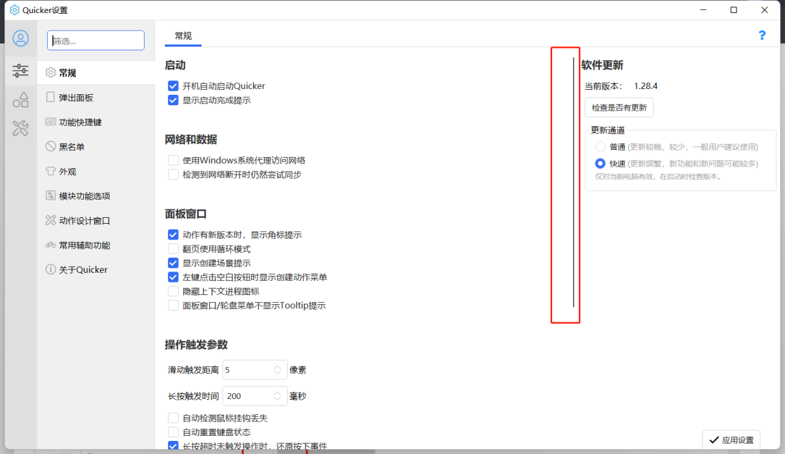Open the 外观 settings page
Screen dimensions: 785x454
(x=96, y=171)
